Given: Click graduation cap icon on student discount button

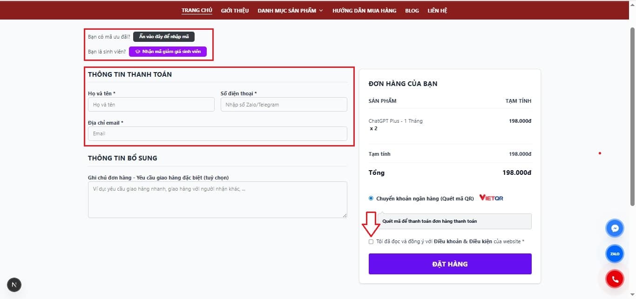Looking at the screenshot, I should [x=138, y=52].
